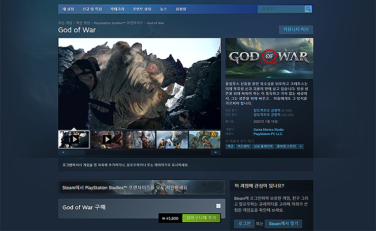Screen dimensions: 376x231
Task: Click the God of War 구매 heading
Action: click(x=84, y=207)
